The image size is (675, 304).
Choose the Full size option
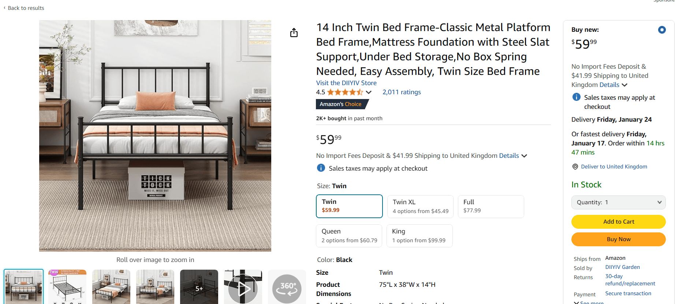491,206
